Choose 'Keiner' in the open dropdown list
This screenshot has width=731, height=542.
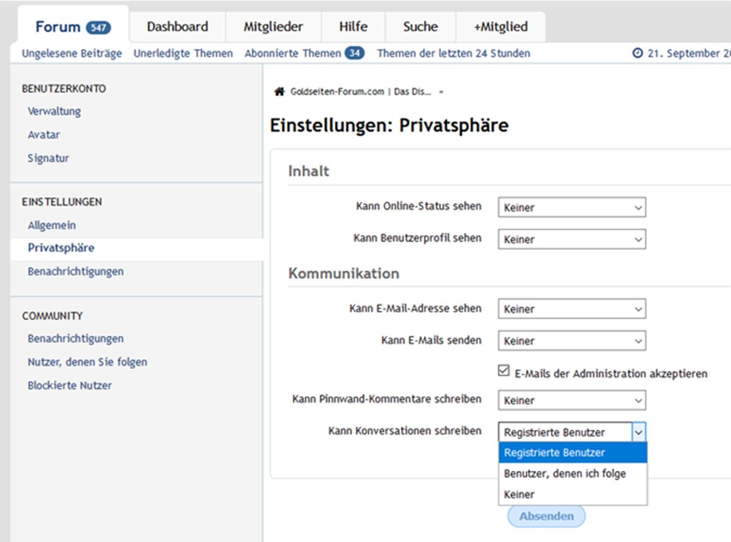(x=519, y=494)
